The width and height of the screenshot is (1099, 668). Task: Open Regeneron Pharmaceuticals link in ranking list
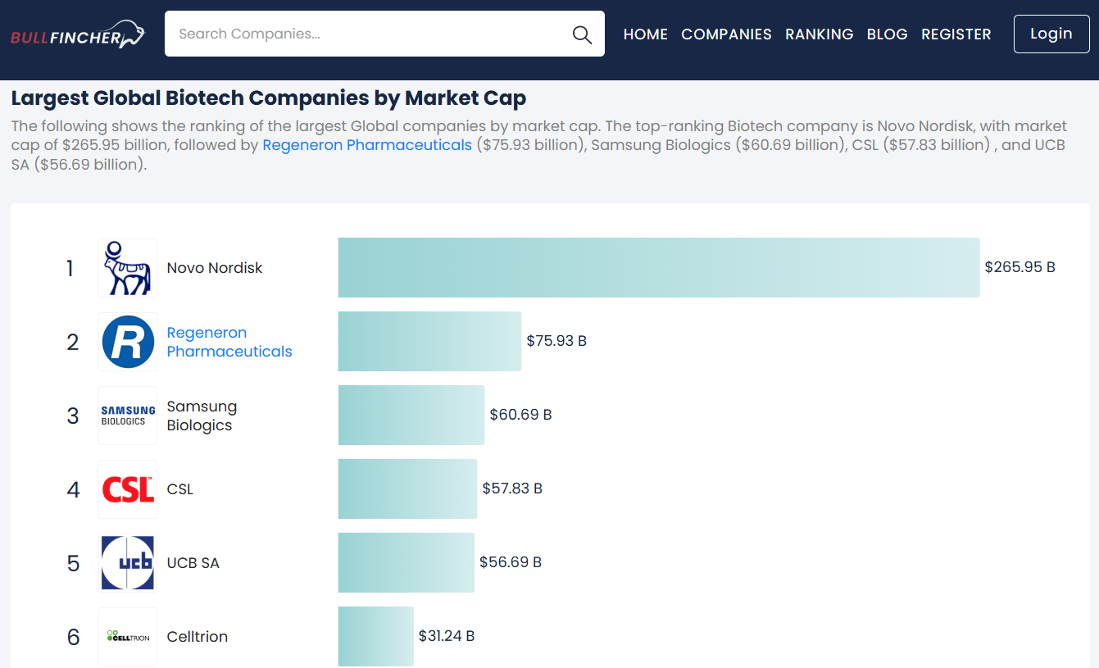(229, 342)
